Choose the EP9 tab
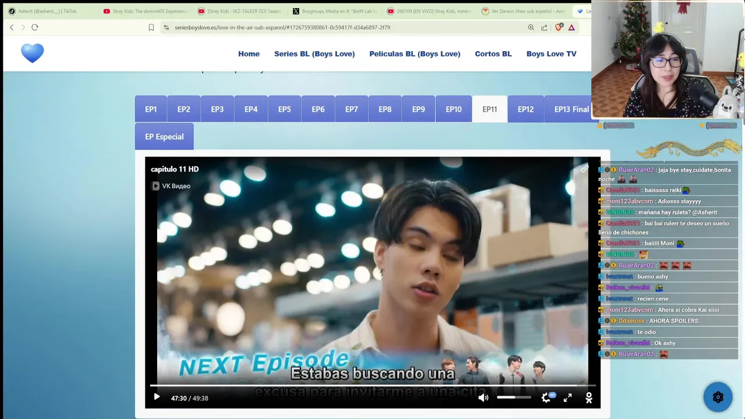Screen dimensions: 745x419 [418, 109]
